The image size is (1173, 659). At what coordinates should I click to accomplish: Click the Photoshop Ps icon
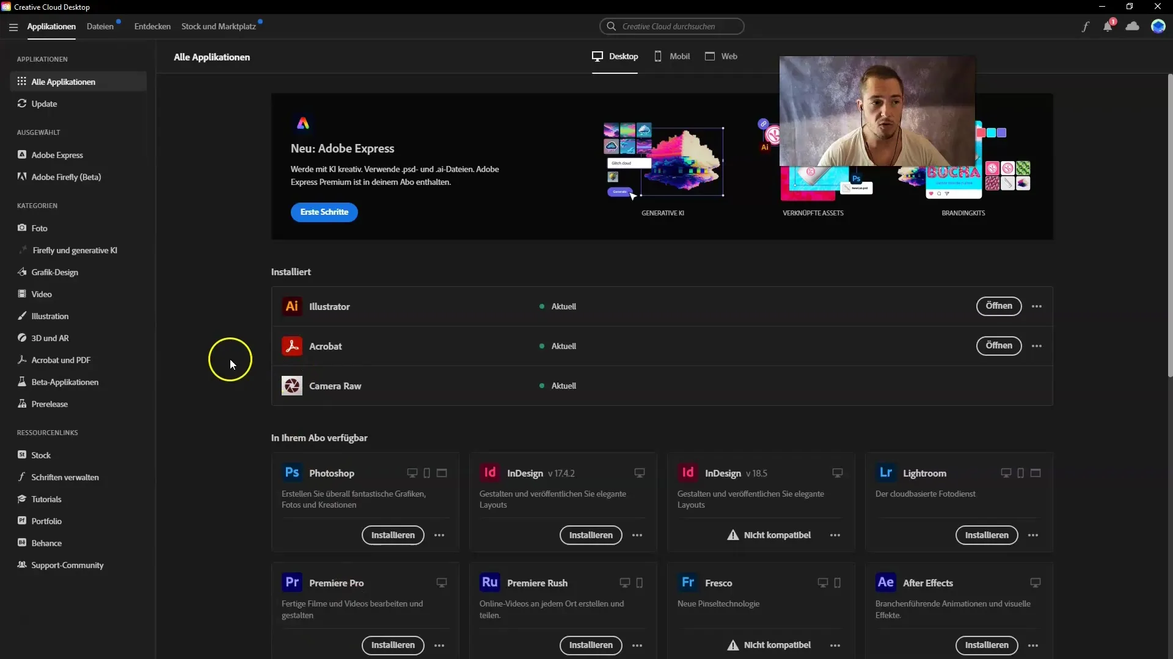(x=292, y=473)
